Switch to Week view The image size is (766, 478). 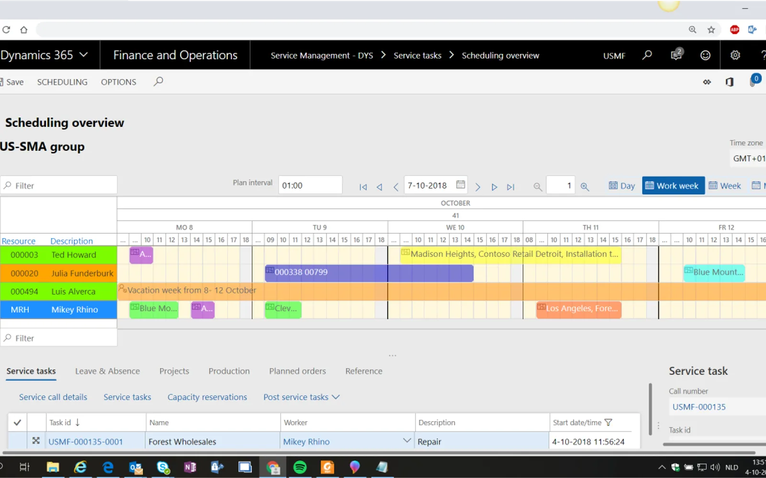coord(724,185)
